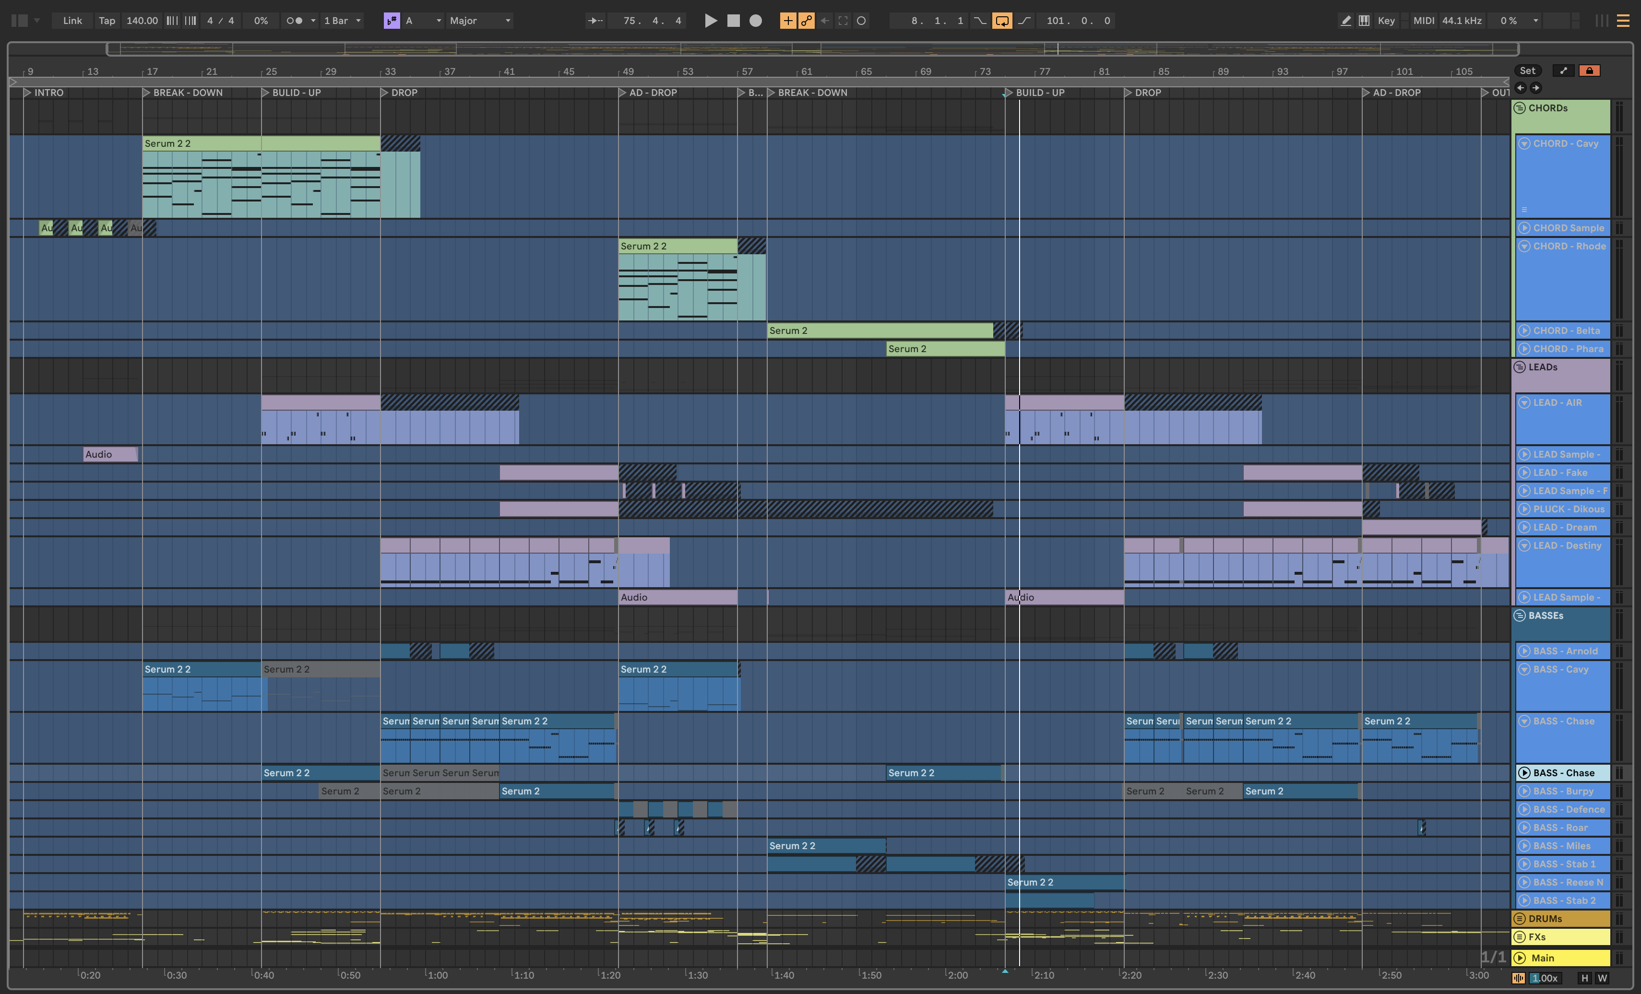Click the Arrangement Record circle button
The width and height of the screenshot is (1641, 994).
pos(755,21)
